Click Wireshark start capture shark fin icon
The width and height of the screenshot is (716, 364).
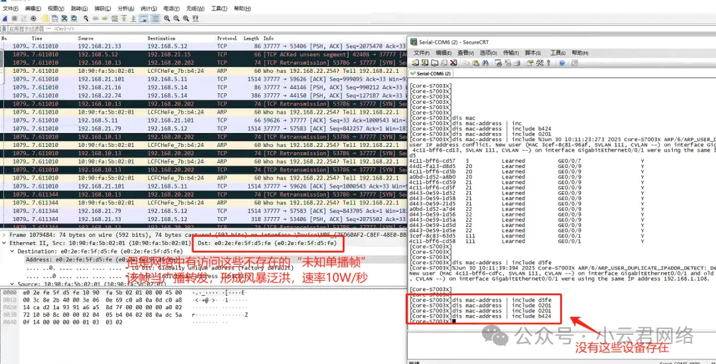click(x=5, y=19)
